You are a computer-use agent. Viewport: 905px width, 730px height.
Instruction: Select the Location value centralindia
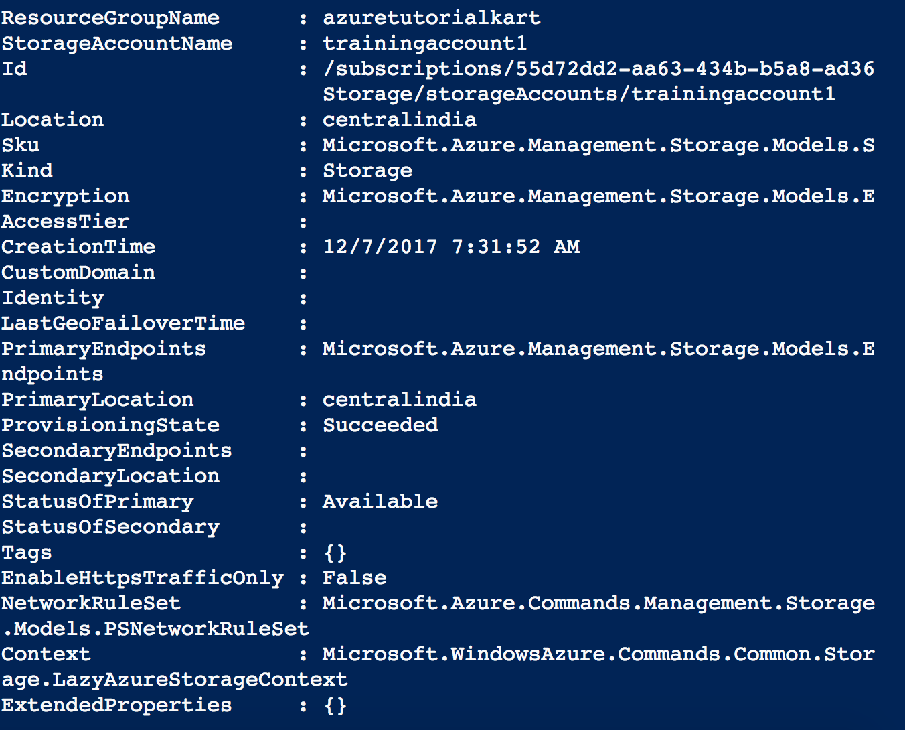click(400, 120)
